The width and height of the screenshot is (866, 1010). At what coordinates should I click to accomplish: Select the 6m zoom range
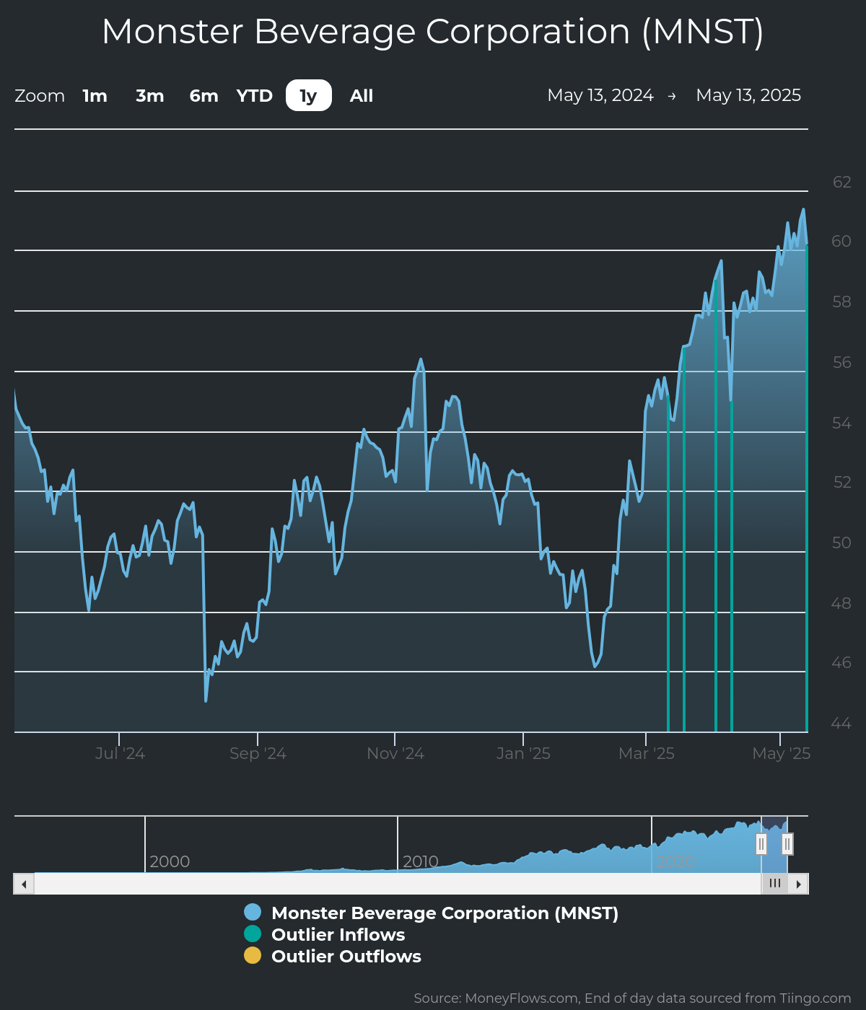[x=204, y=96]
